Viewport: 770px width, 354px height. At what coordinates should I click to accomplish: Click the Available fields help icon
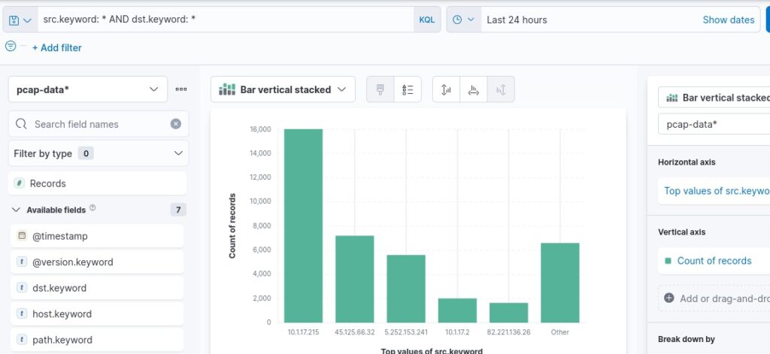click(x=93, y=208)
